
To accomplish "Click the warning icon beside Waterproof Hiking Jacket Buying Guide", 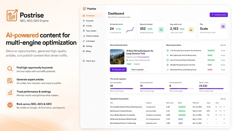I will coord(167,70).
